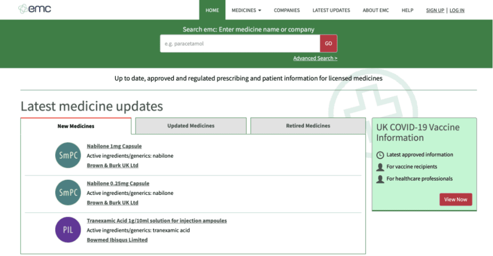This screenshot has height=256, width=493.
Task: Focus the medicine name search field
Action: (240, 43)
